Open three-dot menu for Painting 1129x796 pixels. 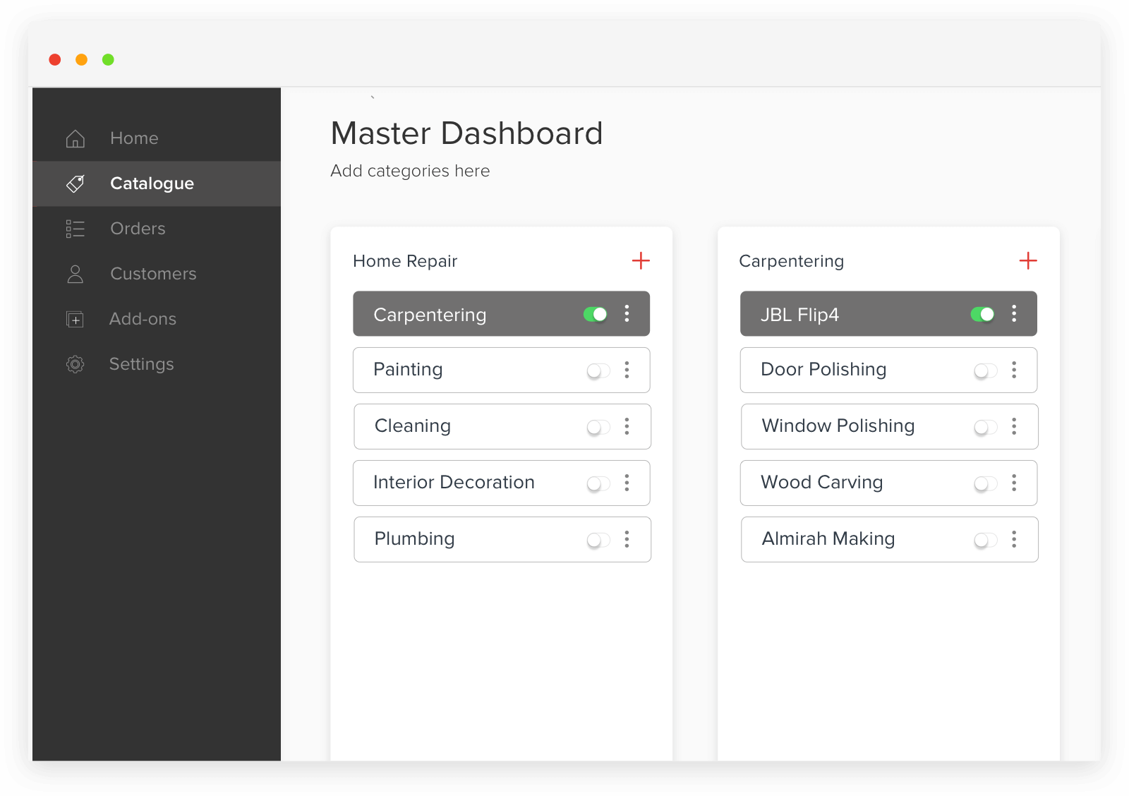tap(627, 370)
